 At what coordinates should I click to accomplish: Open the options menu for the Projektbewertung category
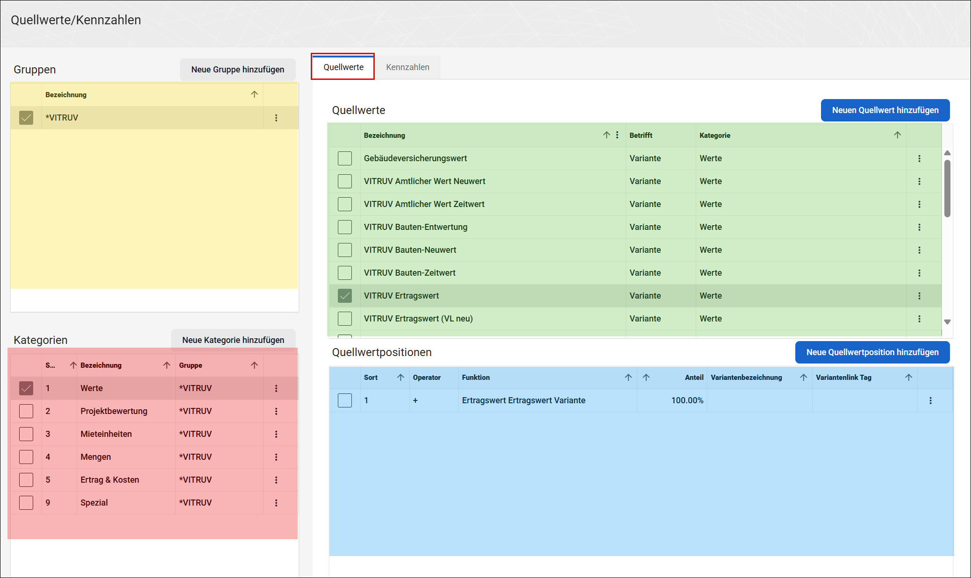[x=276, y=411]
